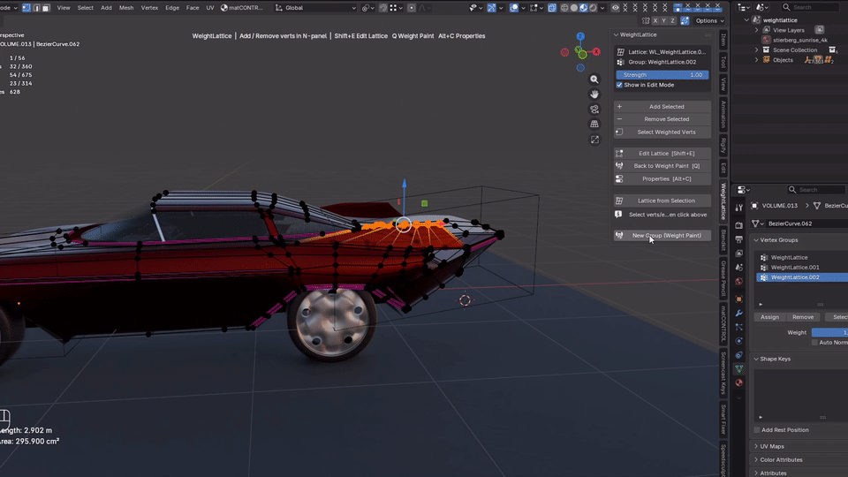848x477 pixels.
Task: Select face selection mode icon
Action: [x=46, y=8]
